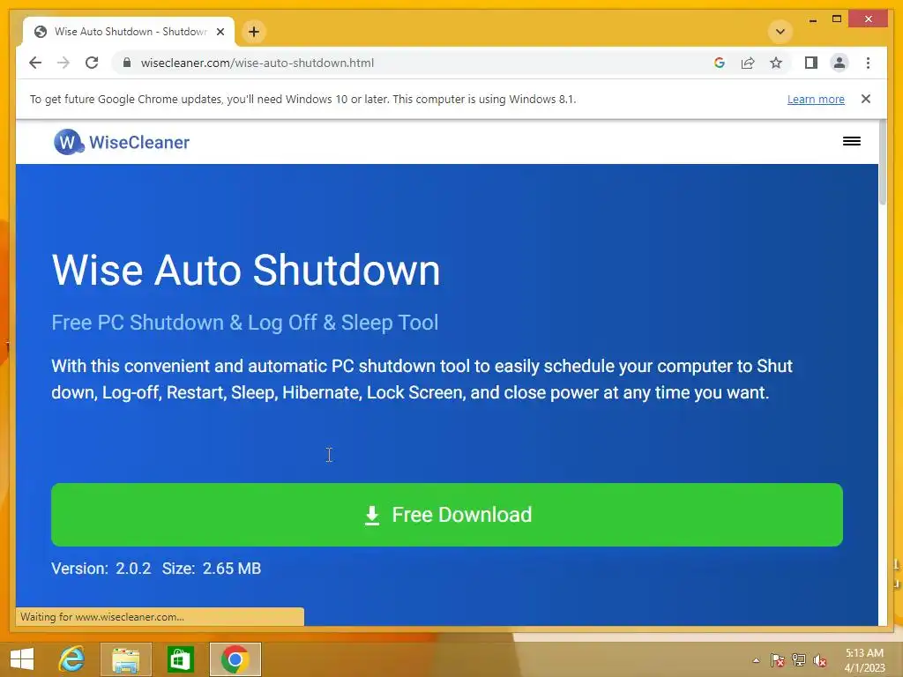Click the Windows 8.1 update notice text
The height and width of the screenshot is (677, 903).
303,99
